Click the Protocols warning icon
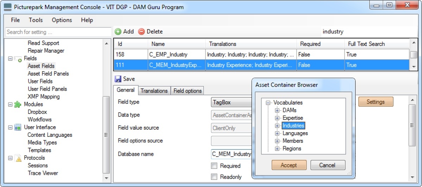This screenshot has width=422, height=187. point(18,158)
